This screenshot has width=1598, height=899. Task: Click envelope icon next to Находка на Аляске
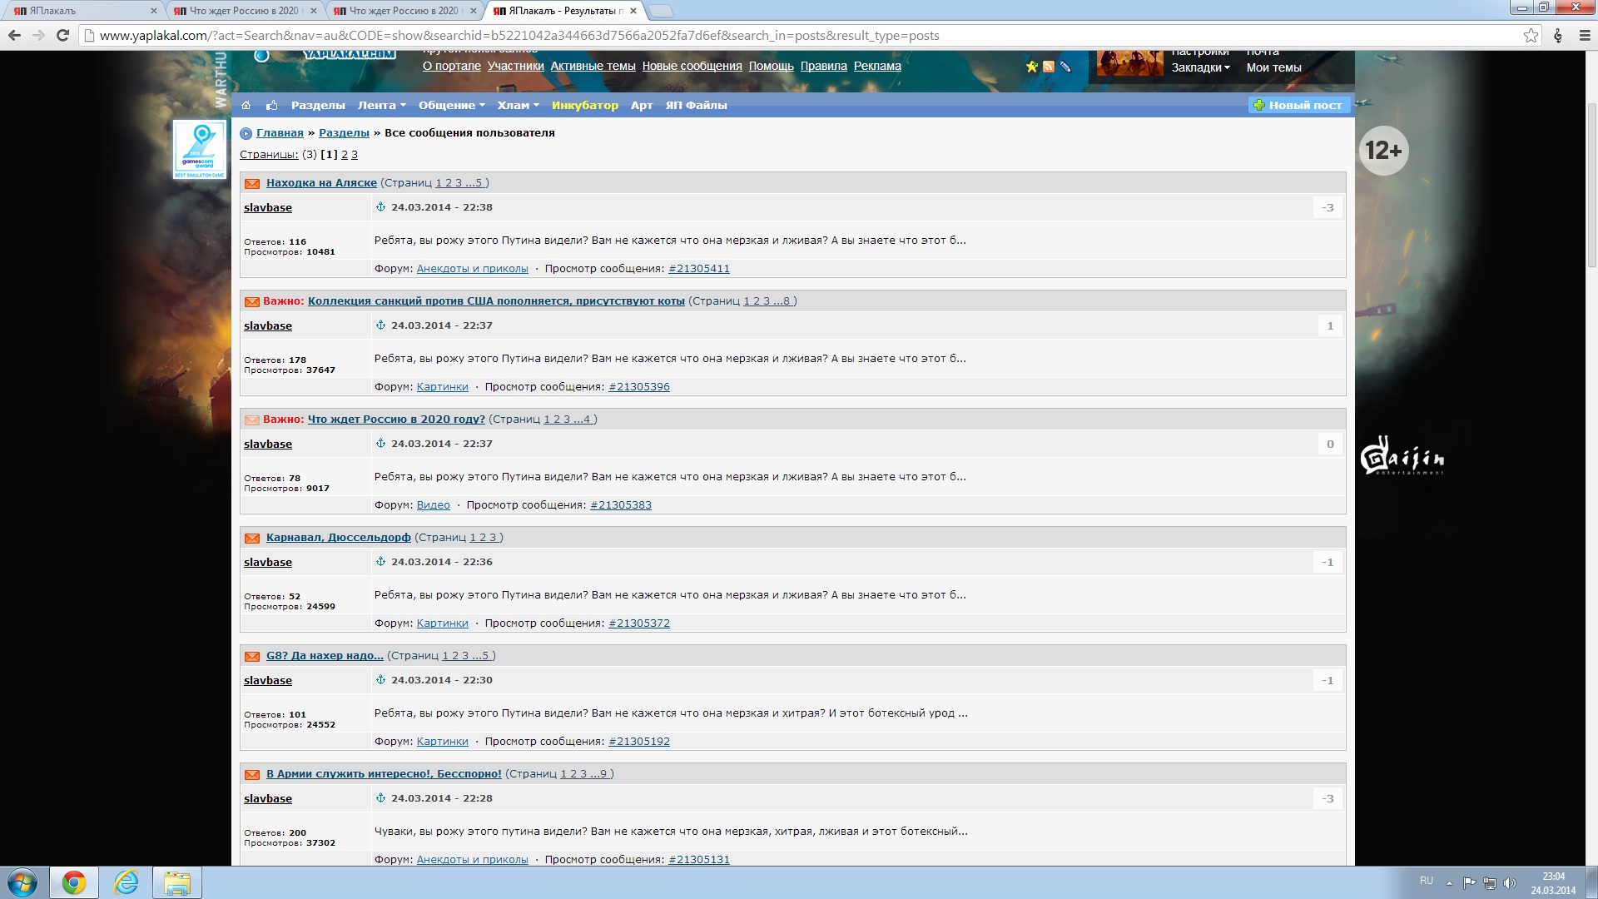(x=252, y=183)
